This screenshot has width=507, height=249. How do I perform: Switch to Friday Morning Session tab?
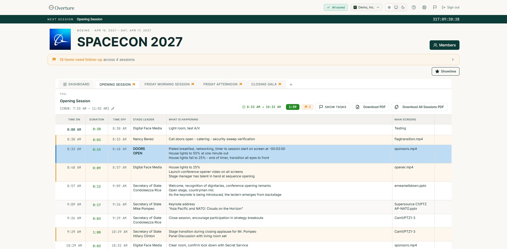pyautogui.click(x=169, y=84)
